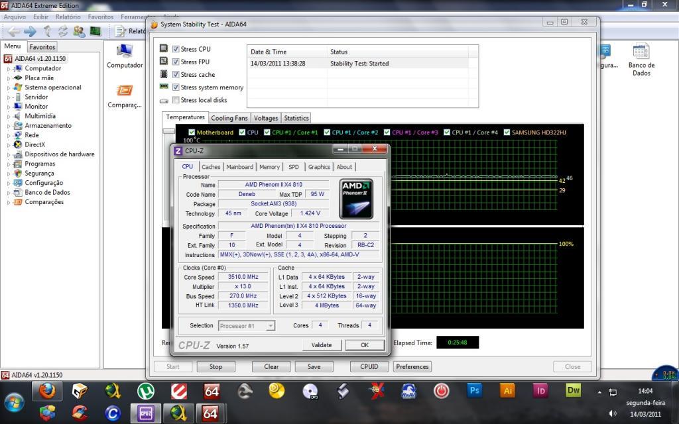Switch to the Voltages tab
The image size is (679, 424).
pyautogui.click(x=266, y=118)
